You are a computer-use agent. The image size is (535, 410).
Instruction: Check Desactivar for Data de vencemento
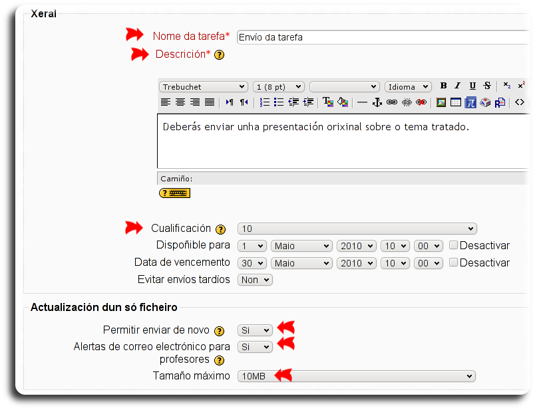[454, 262]
